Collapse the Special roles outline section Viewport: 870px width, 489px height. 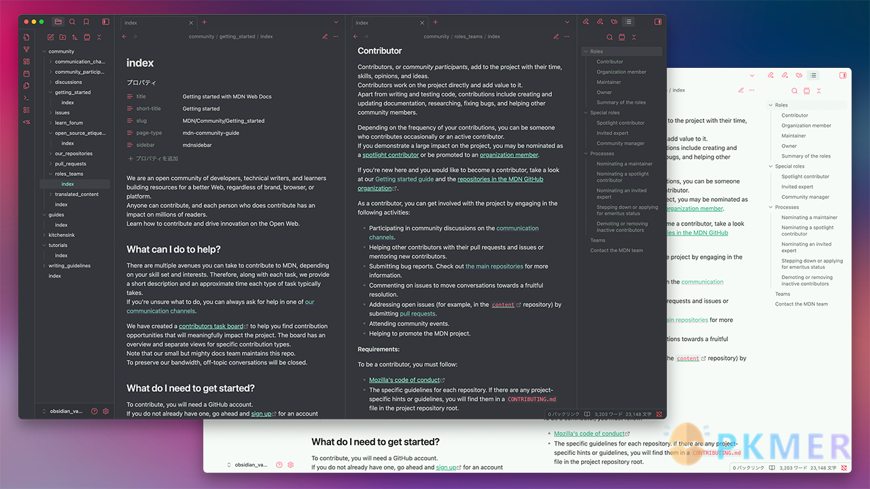pos(585,113)
